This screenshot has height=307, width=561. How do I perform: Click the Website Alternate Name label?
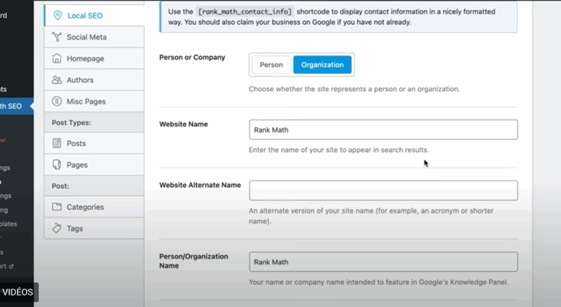coord(200,185)
